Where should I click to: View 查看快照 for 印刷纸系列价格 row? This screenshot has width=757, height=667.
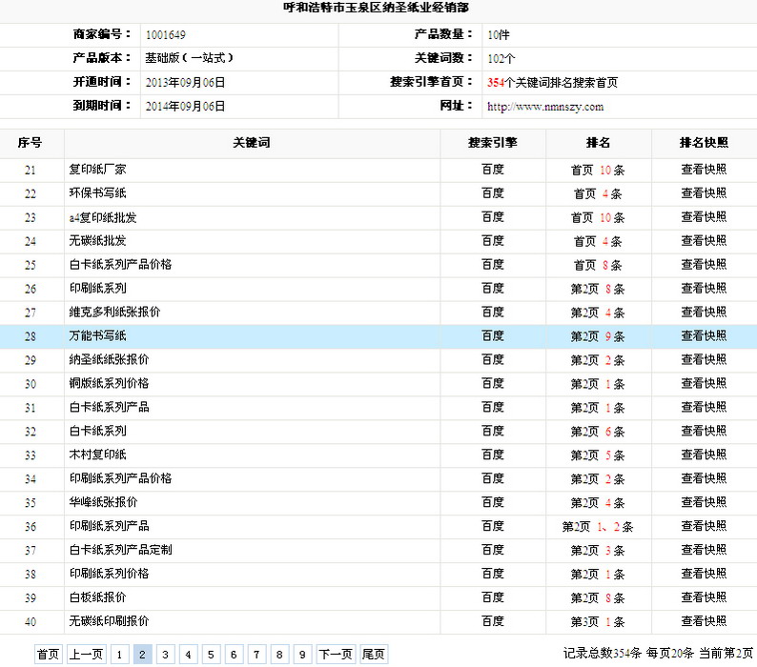click(704, 574)
